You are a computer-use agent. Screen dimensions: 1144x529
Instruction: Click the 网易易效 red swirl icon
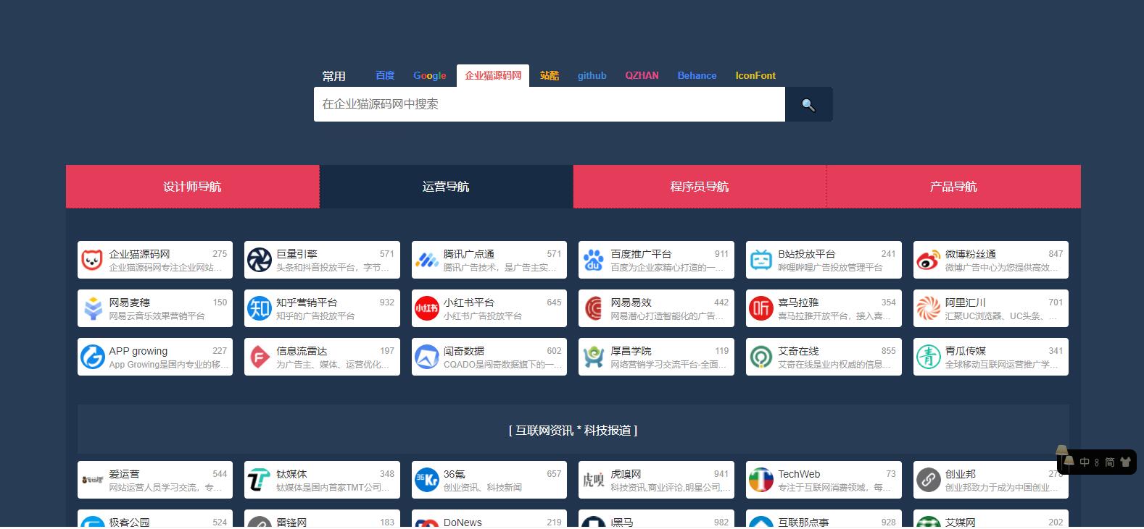593,308
